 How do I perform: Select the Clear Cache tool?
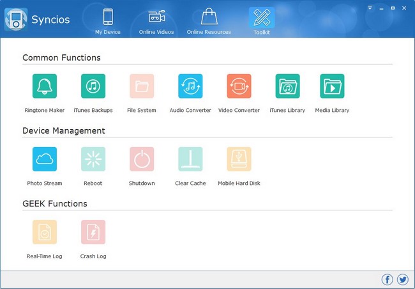190,159
